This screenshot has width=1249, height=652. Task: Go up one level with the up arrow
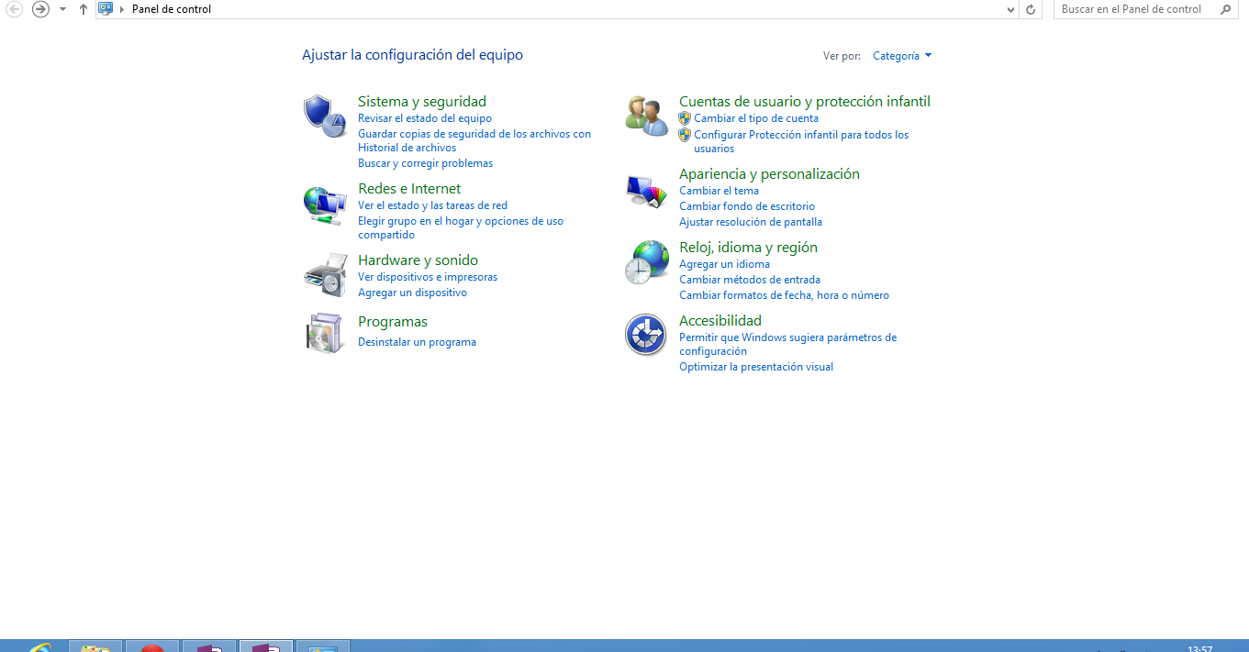tap(84, 9)
